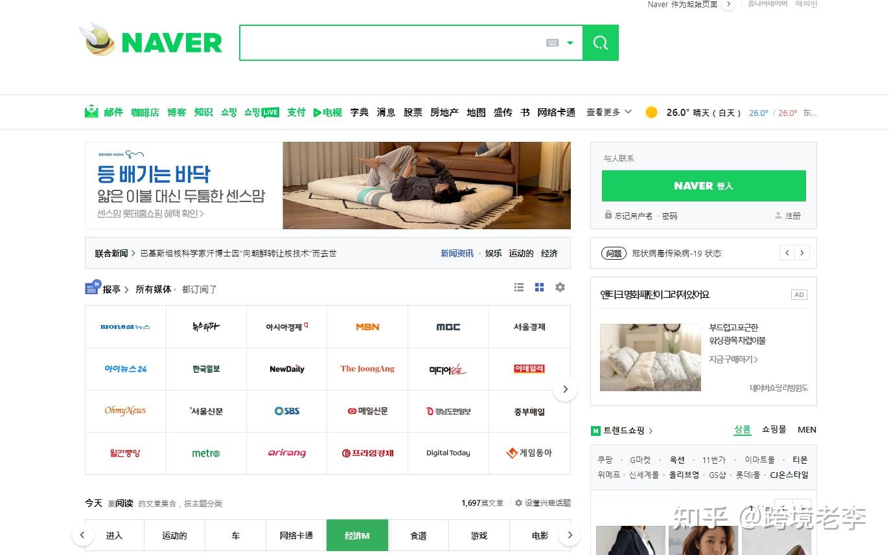Viewport: 889px width, 555px height.
Task: Click the green NAVER 登入 button
Action: click(704, 186)
